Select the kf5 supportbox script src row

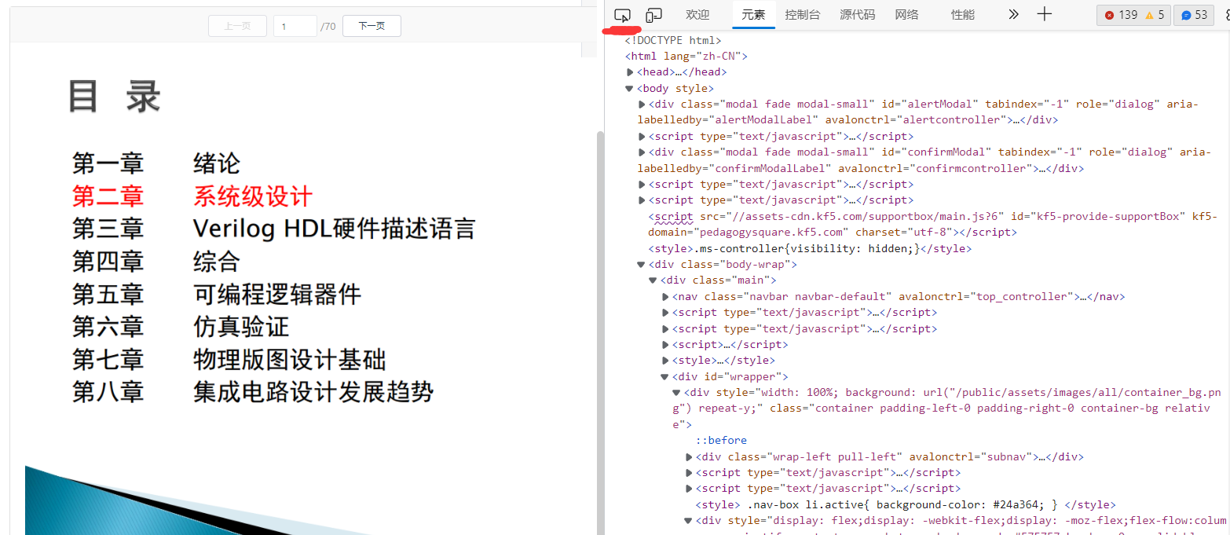(x=932, y=225)
